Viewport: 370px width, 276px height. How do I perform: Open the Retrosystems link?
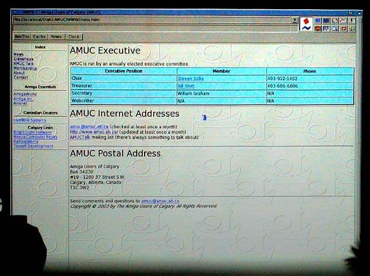[x=25, y=141]
